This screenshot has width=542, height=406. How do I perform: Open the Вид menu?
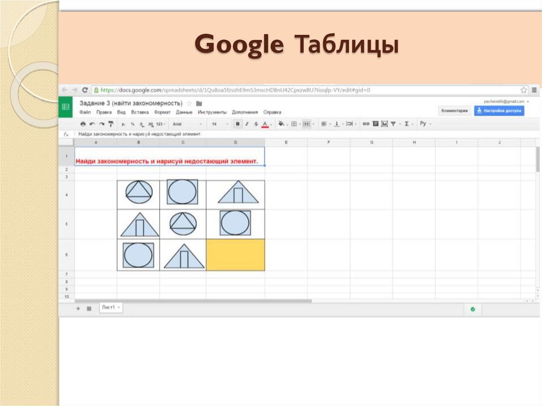[121, 112]
